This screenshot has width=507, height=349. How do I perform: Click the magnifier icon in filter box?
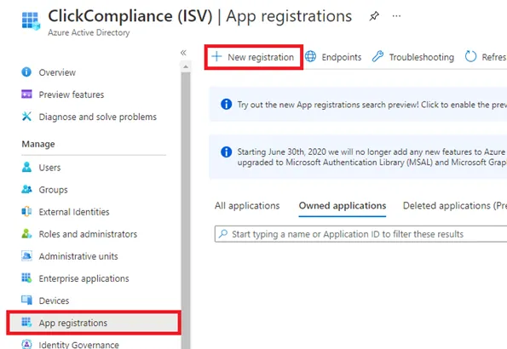223,233
